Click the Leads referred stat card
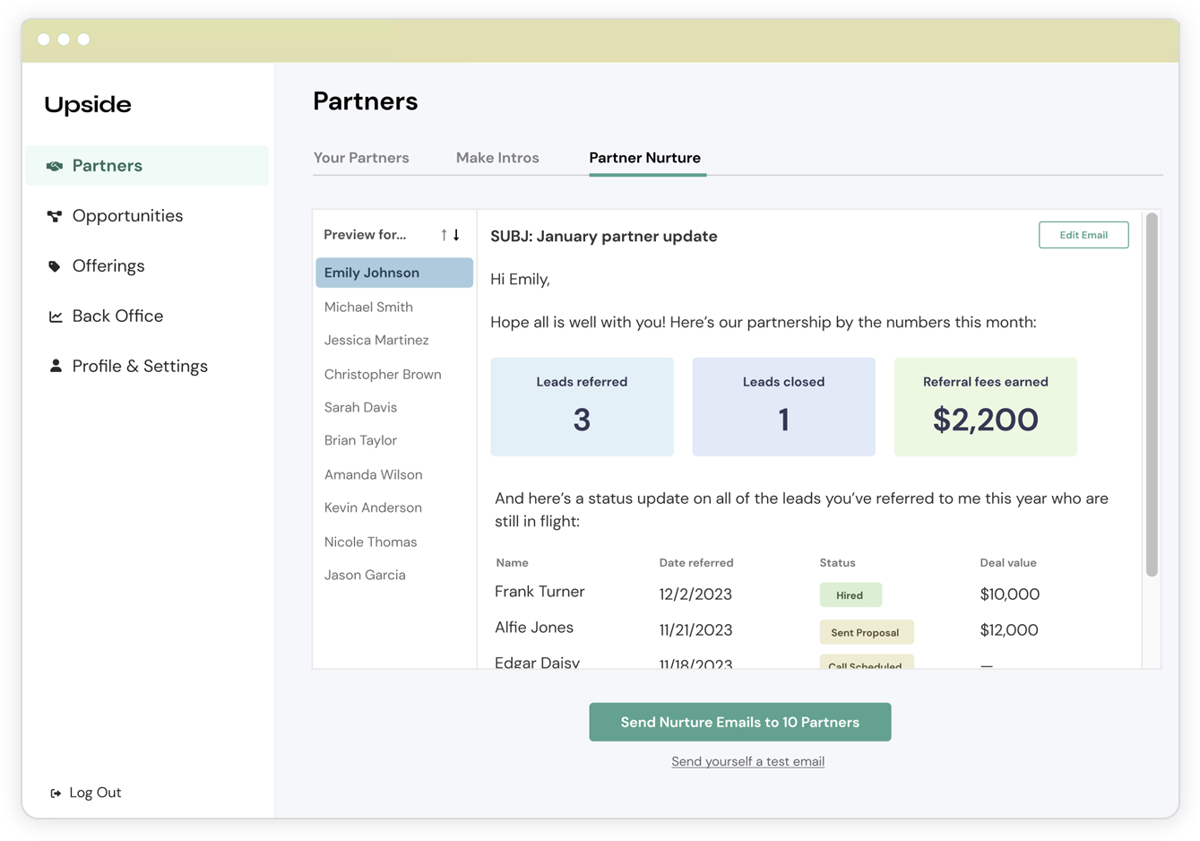 click(x=582, y=407)
